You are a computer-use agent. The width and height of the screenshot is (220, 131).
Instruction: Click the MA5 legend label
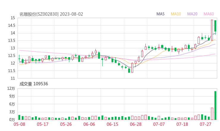click(160, 14)
